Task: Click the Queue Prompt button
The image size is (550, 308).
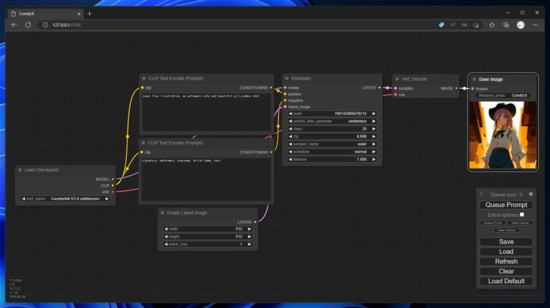Action: point(506,205)
